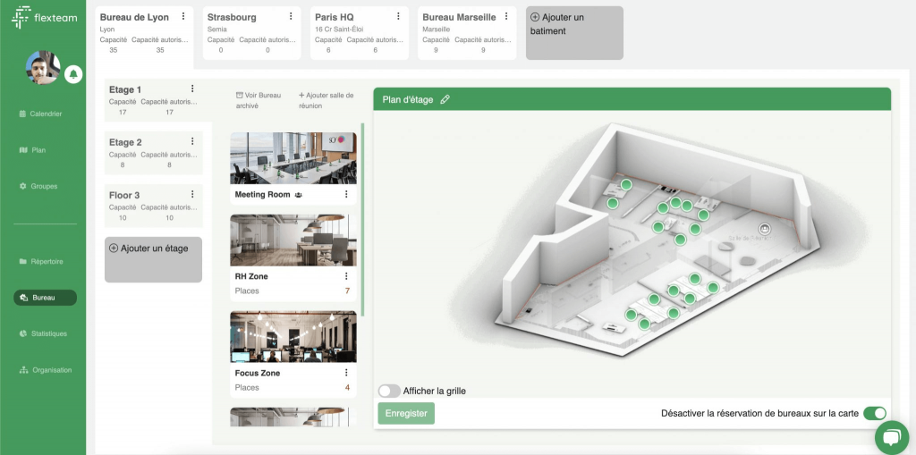Click the smiley face marker on floor plan
Screen dimensions: 916x455
[765, 229]
